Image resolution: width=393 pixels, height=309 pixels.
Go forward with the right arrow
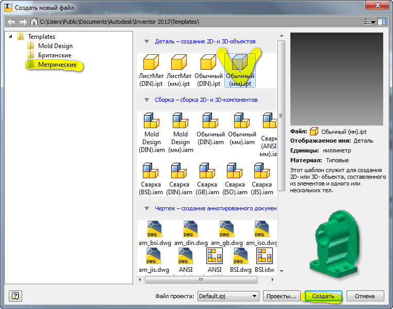pos(23,22)
